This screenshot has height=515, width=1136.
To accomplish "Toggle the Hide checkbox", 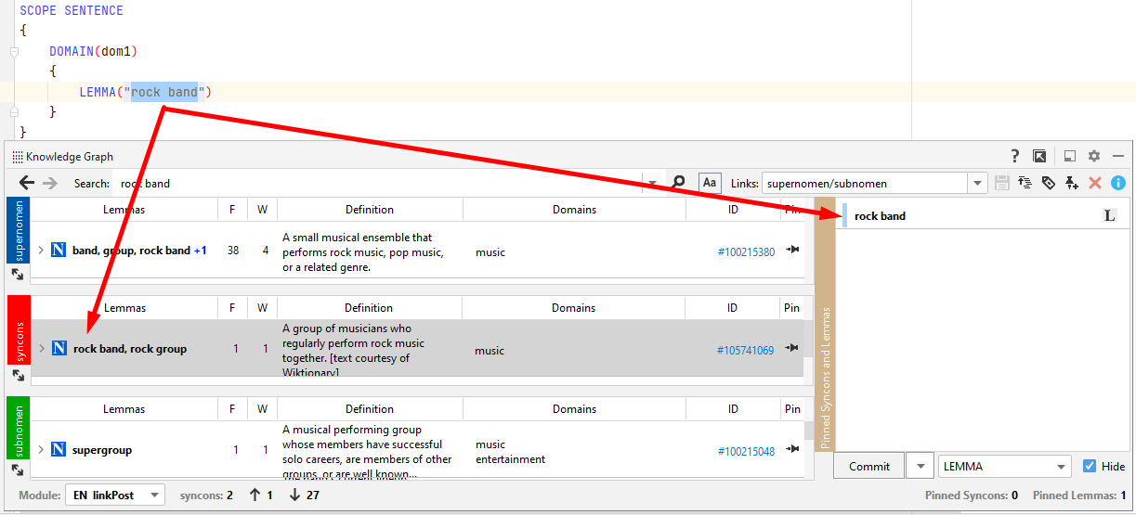I will (1090, 467).
